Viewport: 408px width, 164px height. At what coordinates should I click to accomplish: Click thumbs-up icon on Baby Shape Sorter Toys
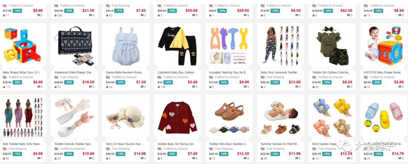(x=4, y=87)
